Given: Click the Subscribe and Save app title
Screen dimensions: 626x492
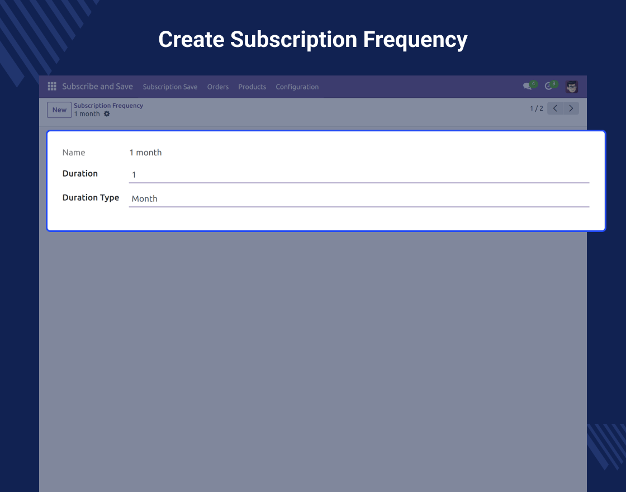Looking at the screenshot, I should click(97, 86).
